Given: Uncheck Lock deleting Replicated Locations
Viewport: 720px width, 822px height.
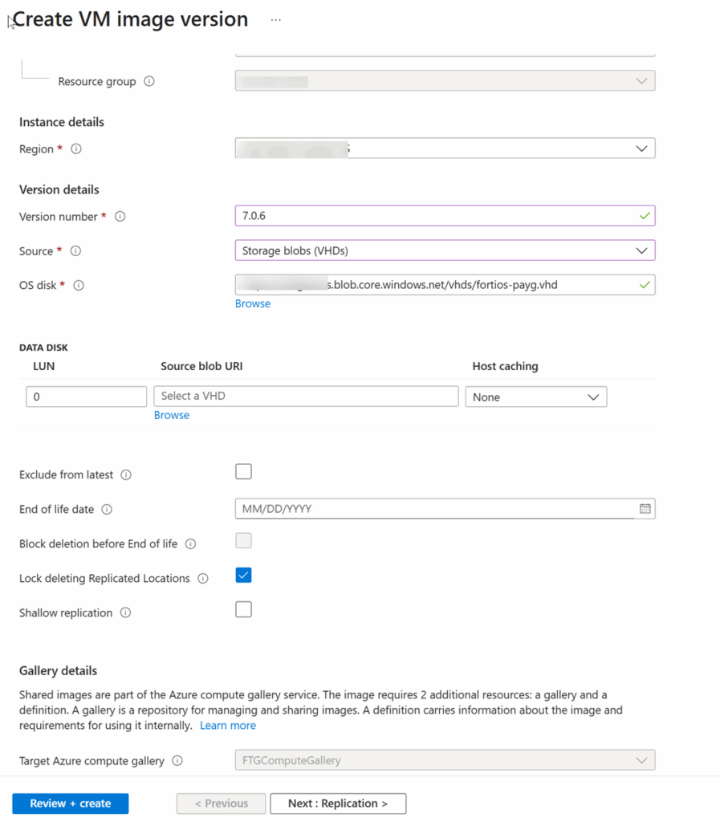Looking at the screenshot, I should 243,575.
